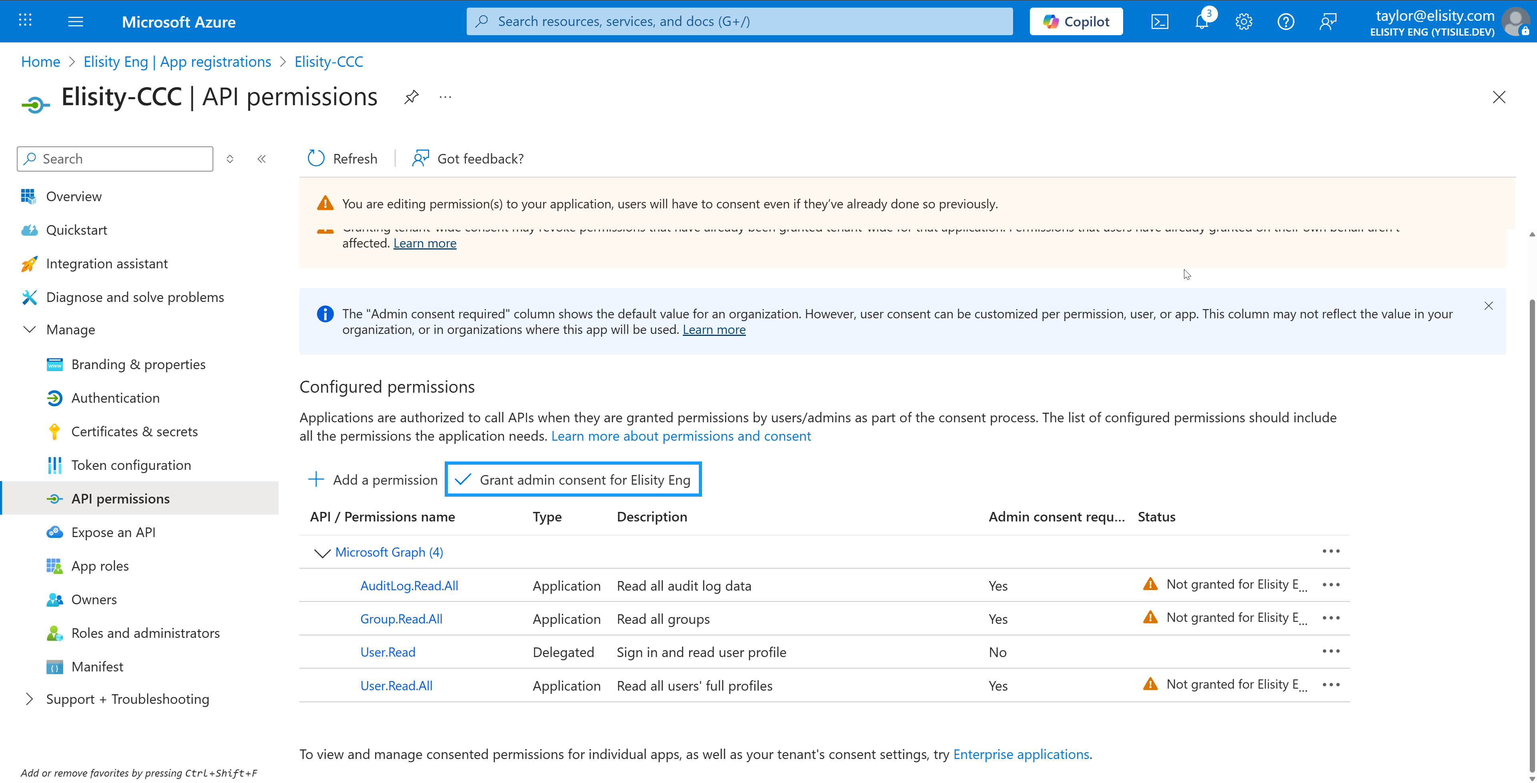Open the Copilot button
The image size is (1537, 783).
coord(1076,22)
